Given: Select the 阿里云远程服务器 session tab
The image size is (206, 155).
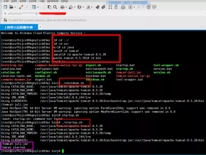Looking at the screenshot, I should point(19,27).
